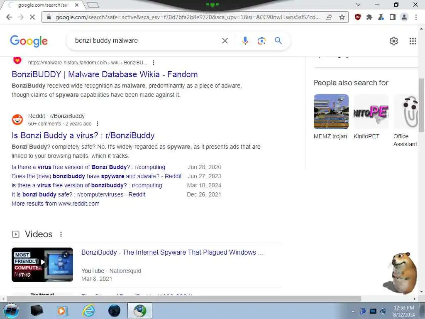
Task: Submit search with magnifier icon
Action: [x=278, y=41]
